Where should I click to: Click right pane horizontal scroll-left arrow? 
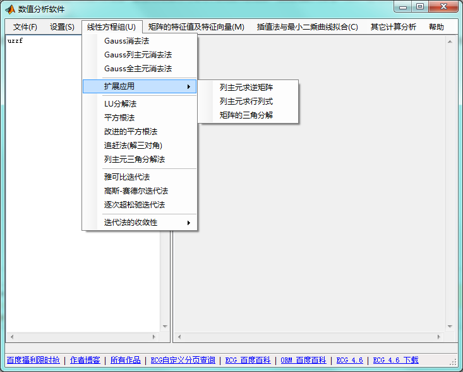pos(179,337)
